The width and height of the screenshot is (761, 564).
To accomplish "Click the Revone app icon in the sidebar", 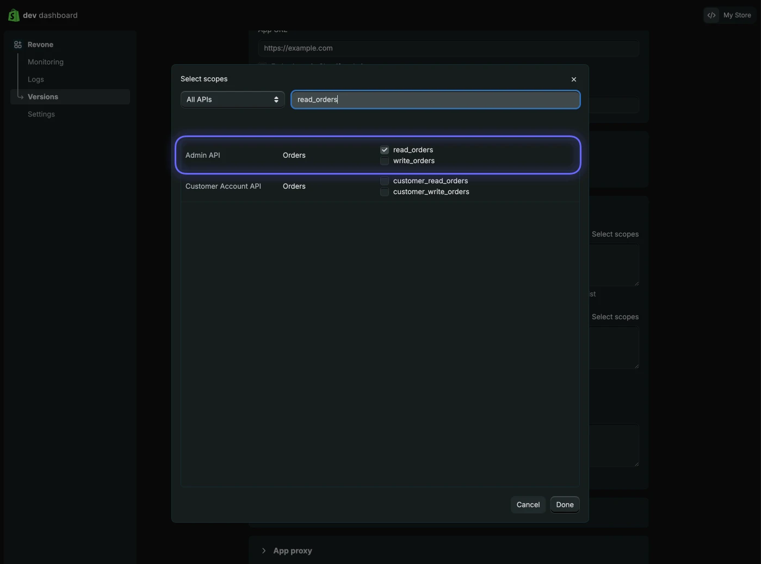I will pos(18,45).
